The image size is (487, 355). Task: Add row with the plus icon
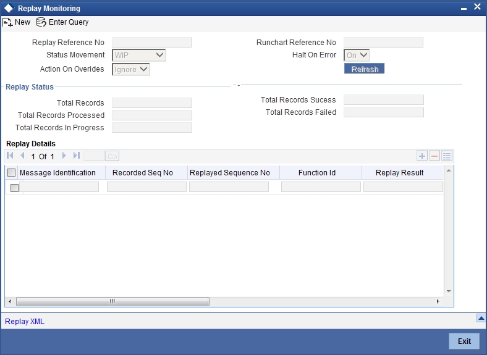pos(421,156)
